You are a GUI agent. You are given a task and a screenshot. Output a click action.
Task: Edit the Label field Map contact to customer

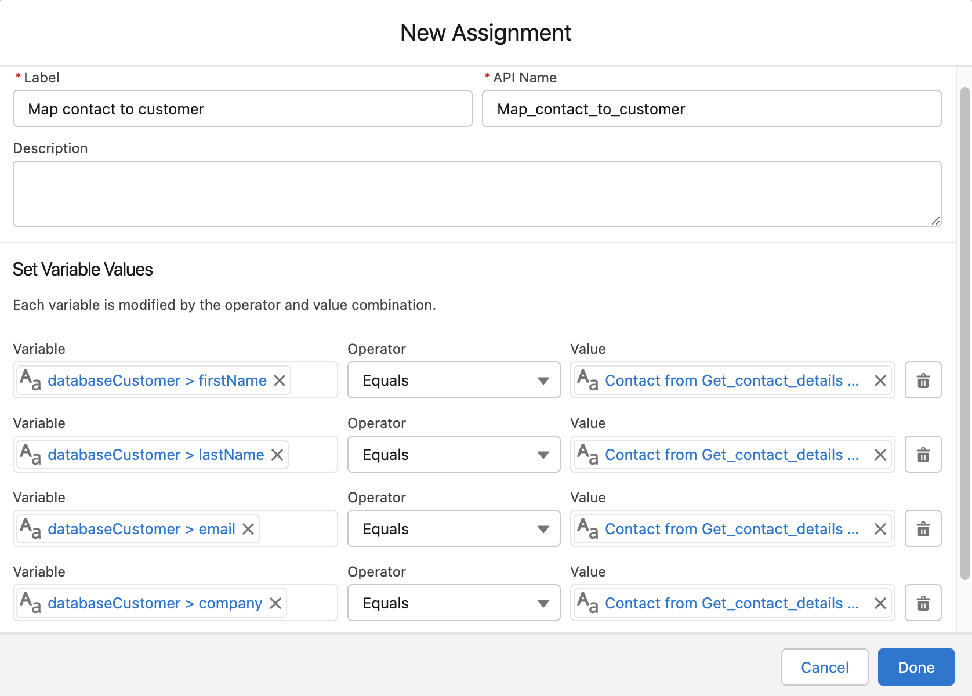(x=242, y=108)
